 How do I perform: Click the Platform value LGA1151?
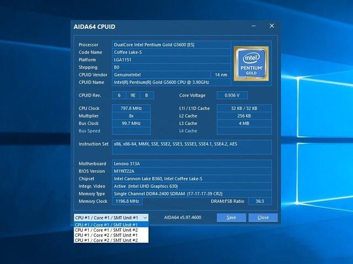[172, 60]
